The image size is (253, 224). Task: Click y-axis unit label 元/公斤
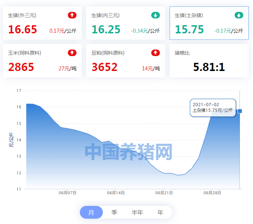11,140
